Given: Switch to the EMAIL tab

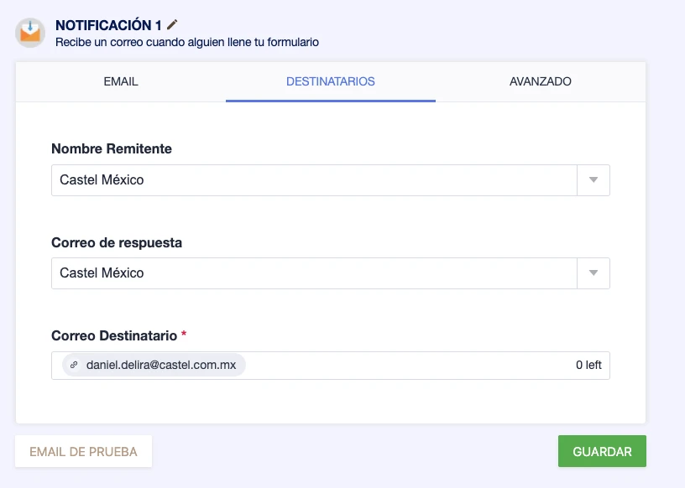Looking at the screenshot, I should [x=120, y=81].
